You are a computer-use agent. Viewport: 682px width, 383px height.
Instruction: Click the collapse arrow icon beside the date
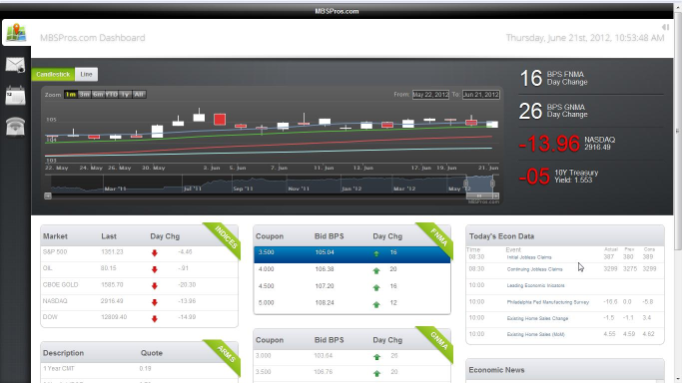(x=665, y=27)
